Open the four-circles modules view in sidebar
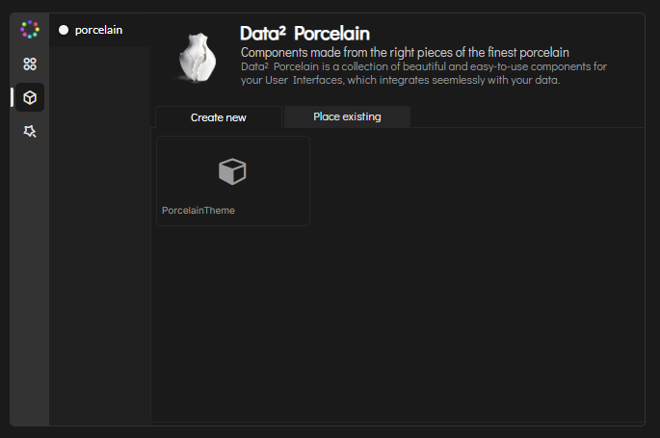The width and height of the screenshot is (660, 438). click(30, 64)
